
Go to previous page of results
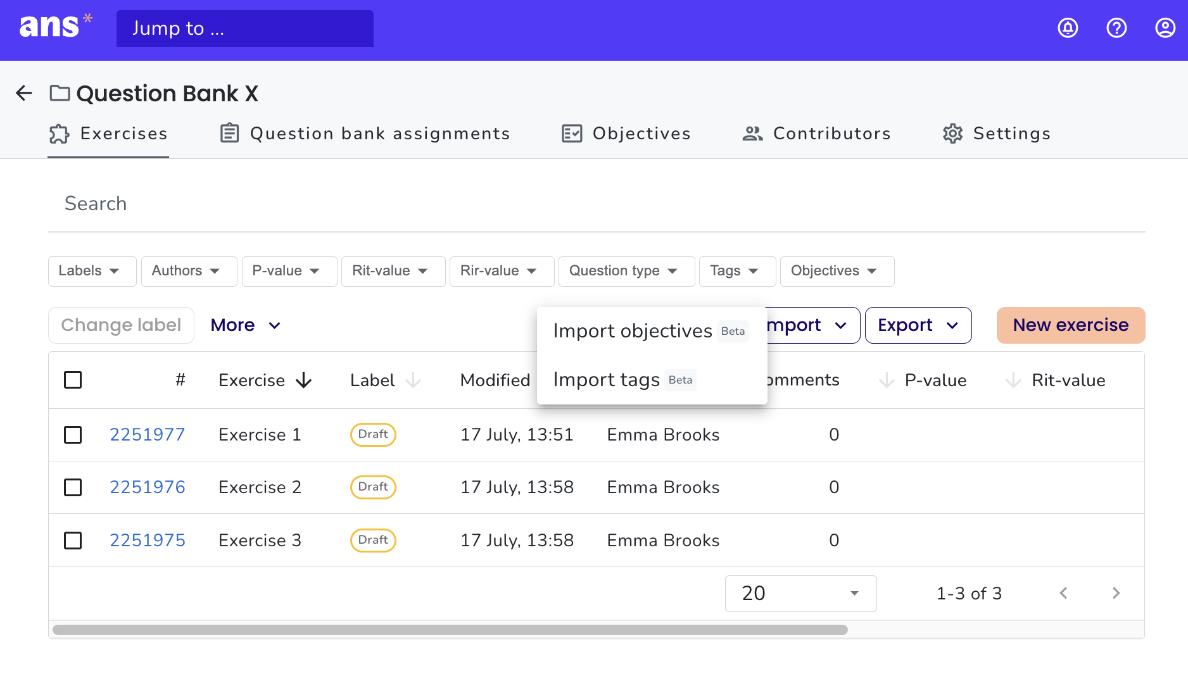[1063, 593]
